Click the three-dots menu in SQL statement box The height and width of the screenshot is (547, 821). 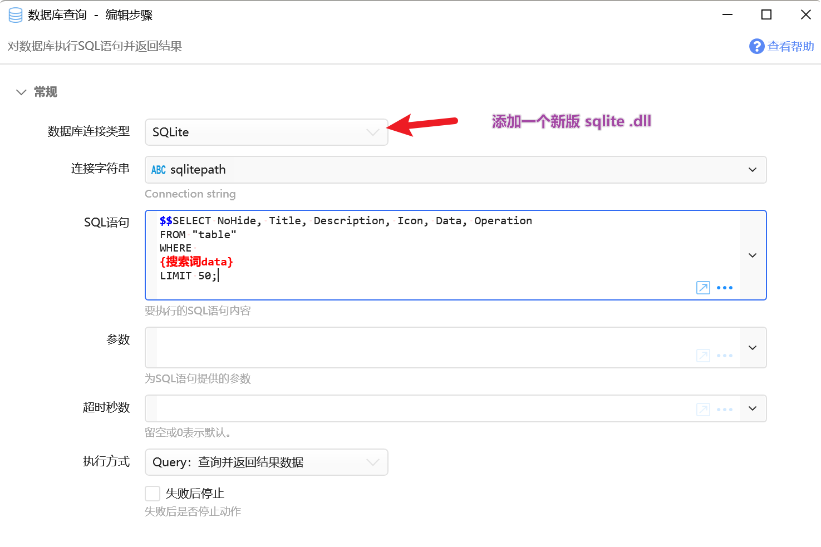pyautogui.click(x=724, y=288)
